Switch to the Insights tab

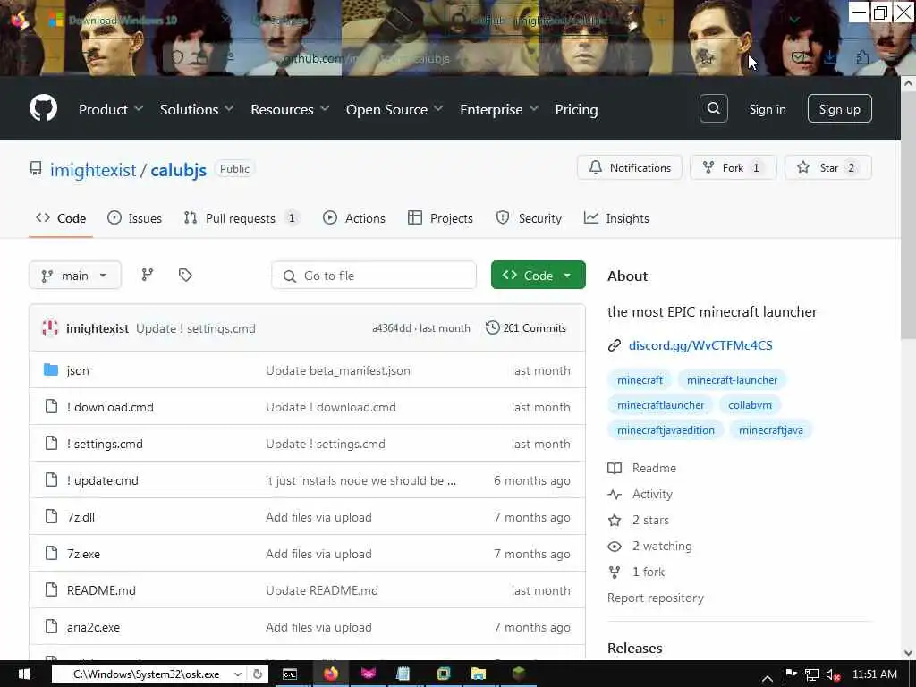coord(616,218)
